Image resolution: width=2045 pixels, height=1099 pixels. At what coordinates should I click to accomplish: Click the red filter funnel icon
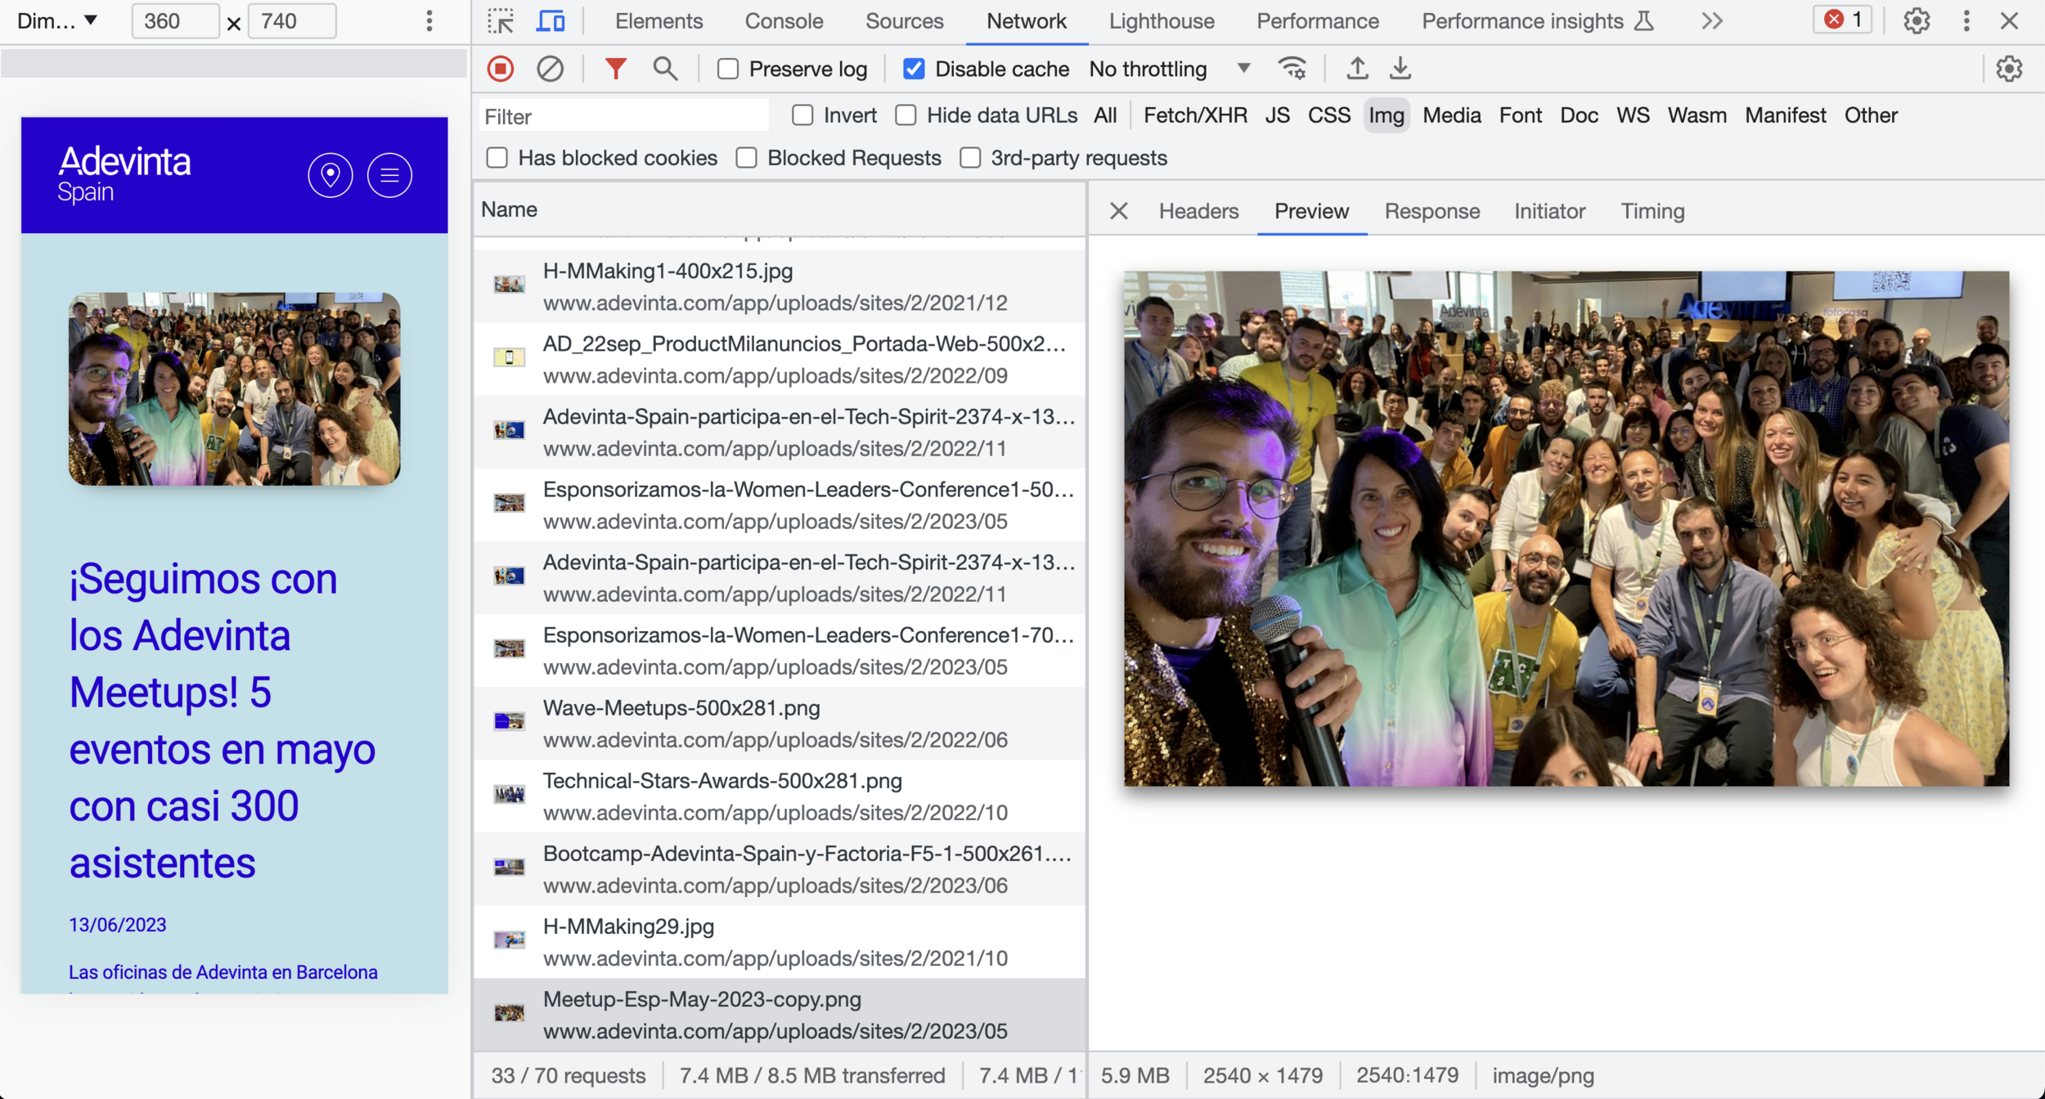coord(615,69)
